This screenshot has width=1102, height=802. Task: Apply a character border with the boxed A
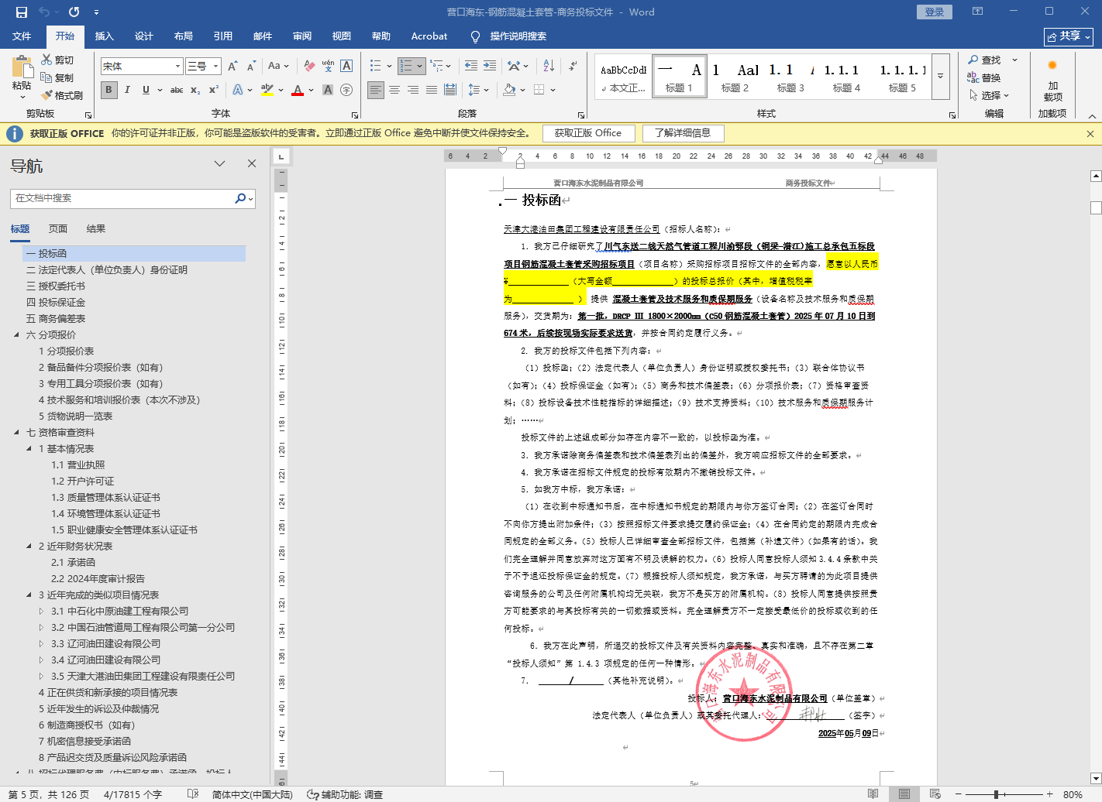[x=346, y=66]
